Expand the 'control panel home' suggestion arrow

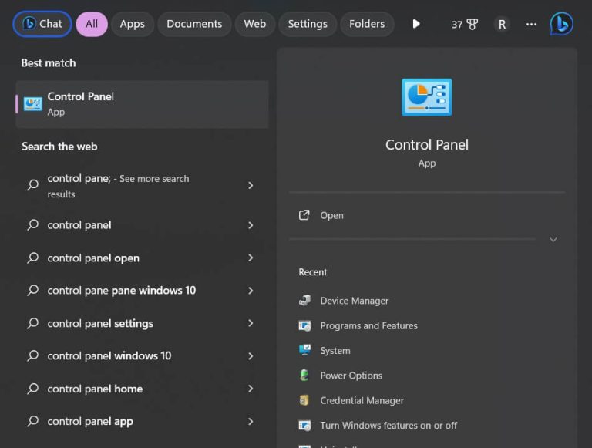pos(251,389)
